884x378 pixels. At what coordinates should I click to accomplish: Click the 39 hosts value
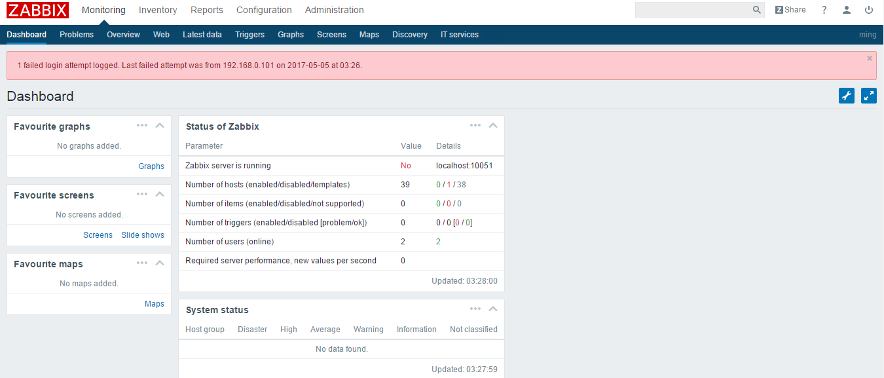point(405,185)
